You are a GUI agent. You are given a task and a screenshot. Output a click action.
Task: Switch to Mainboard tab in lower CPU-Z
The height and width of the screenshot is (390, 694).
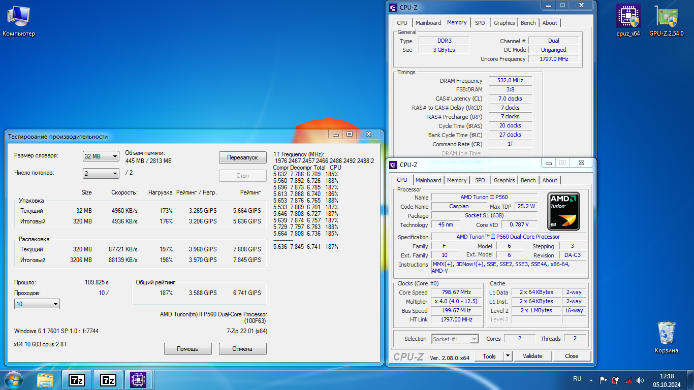tap(428, 180)
